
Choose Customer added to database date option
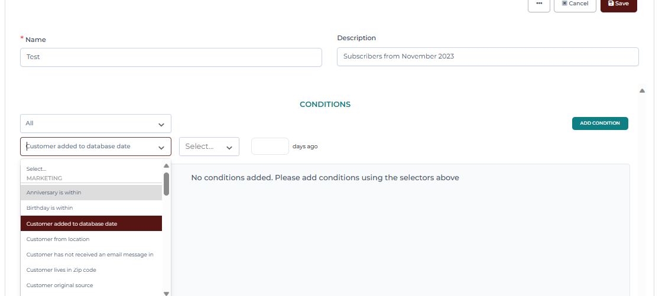91,223
